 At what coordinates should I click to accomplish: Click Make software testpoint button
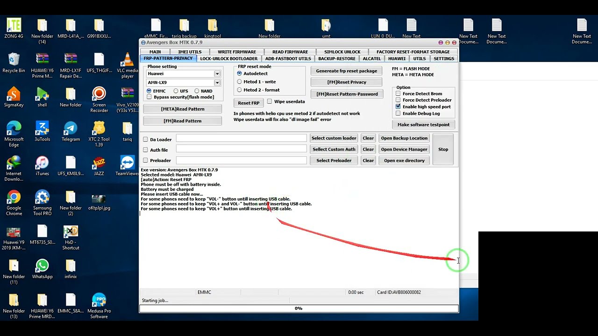point(423,125)
